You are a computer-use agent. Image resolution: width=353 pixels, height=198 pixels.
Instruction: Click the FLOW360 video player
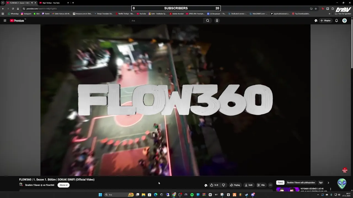(x=175, y=100)
